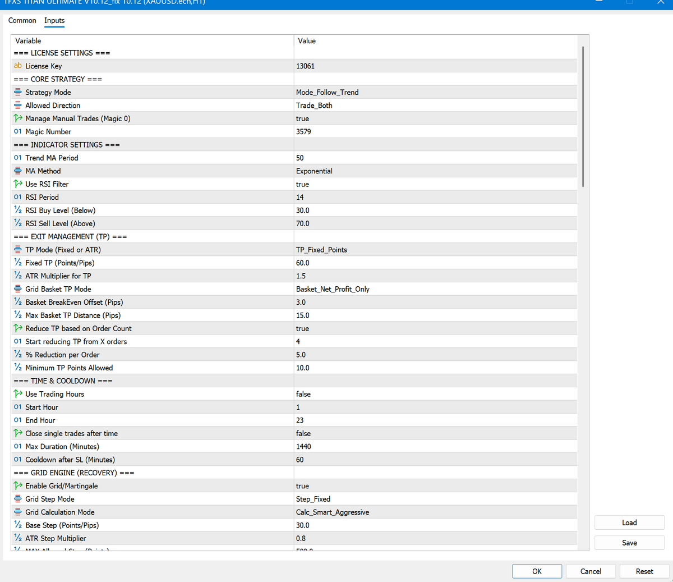The height and width of the screenshot is (582, 673).
Task: Click the Magic Number integer icon
Action: pos(18,131)
